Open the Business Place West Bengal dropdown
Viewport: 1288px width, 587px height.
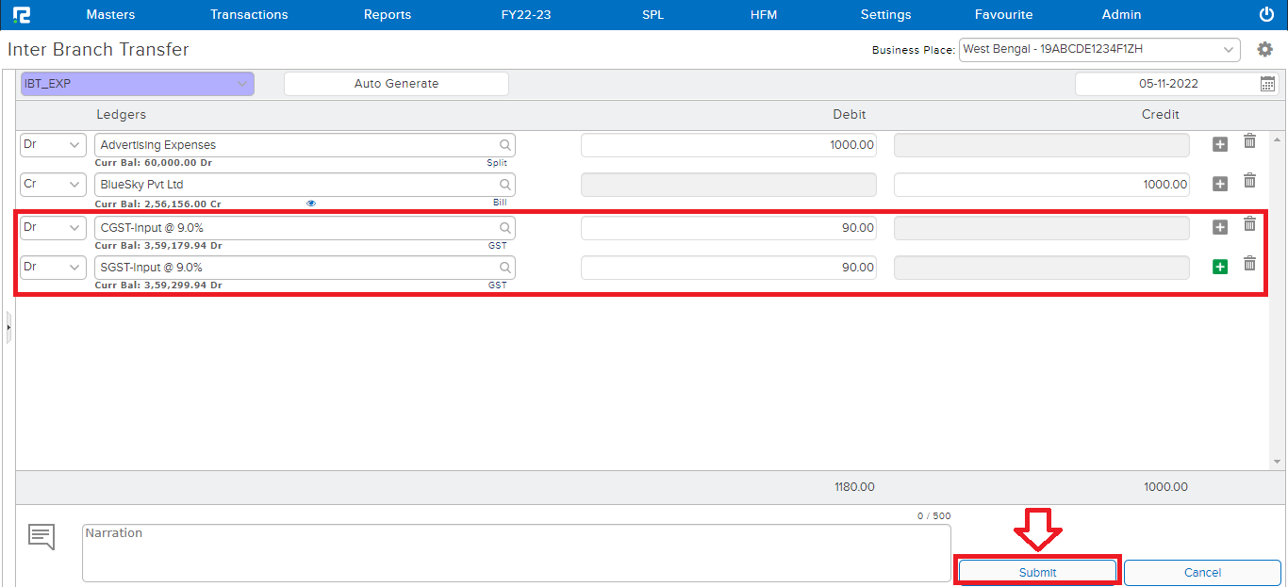(x=1099, y=49)
